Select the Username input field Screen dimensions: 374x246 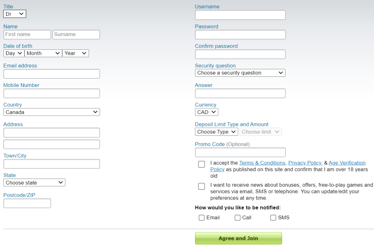click(240, 15)
